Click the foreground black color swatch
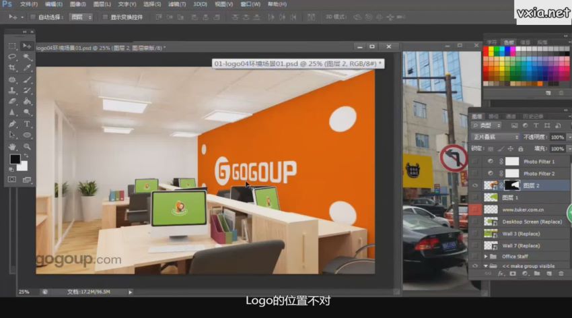 point(15,159)
